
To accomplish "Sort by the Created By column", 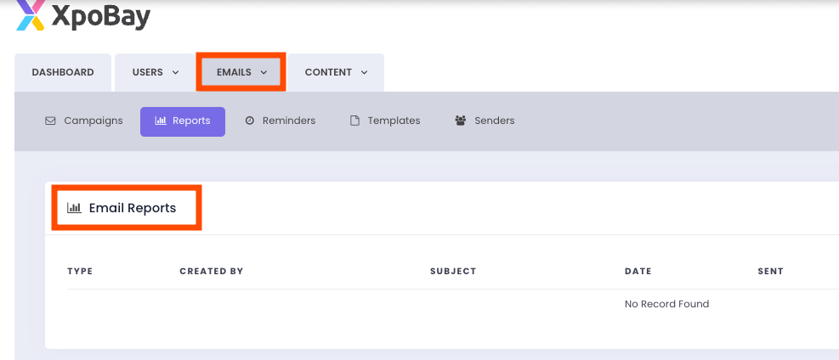I will tap(212, 272).
